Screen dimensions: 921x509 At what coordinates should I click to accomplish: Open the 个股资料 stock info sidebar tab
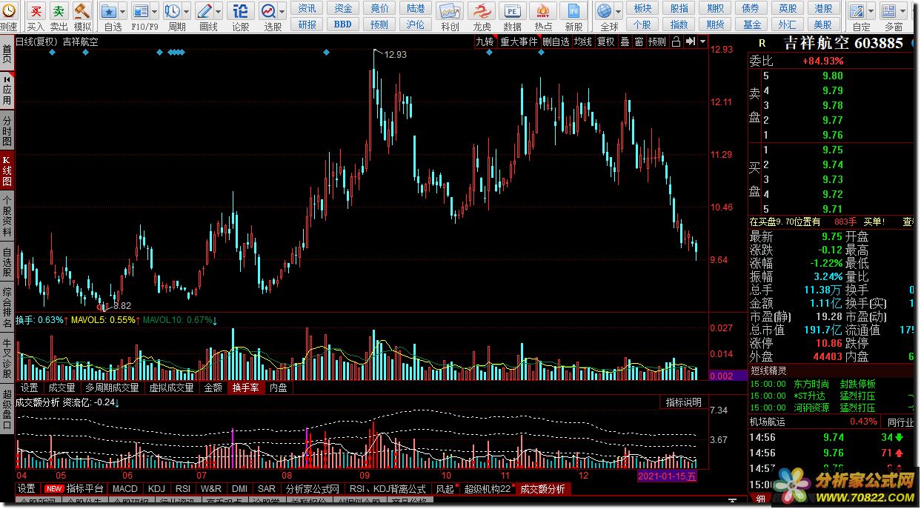(x=7, y=216)
